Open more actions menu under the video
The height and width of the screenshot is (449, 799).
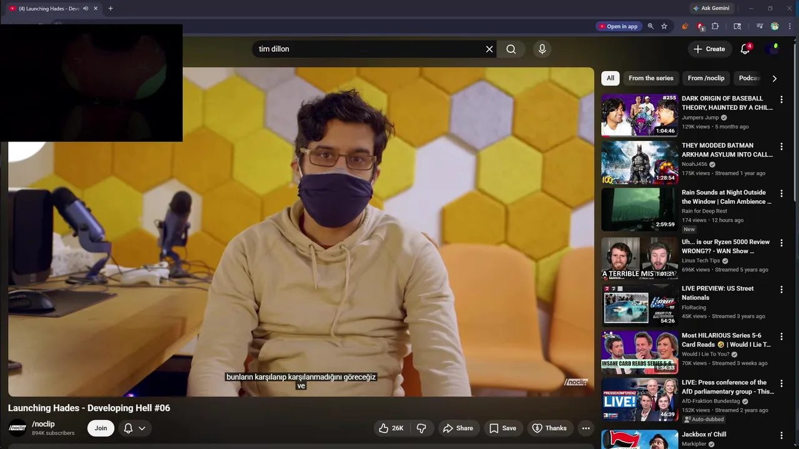pos(586,428)
